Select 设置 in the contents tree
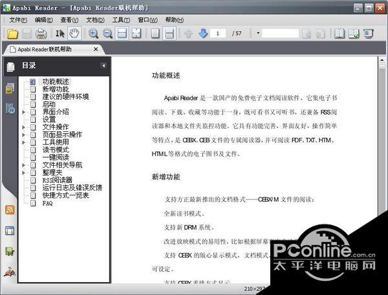Screen dimensions: 388x295 [49, 120]
